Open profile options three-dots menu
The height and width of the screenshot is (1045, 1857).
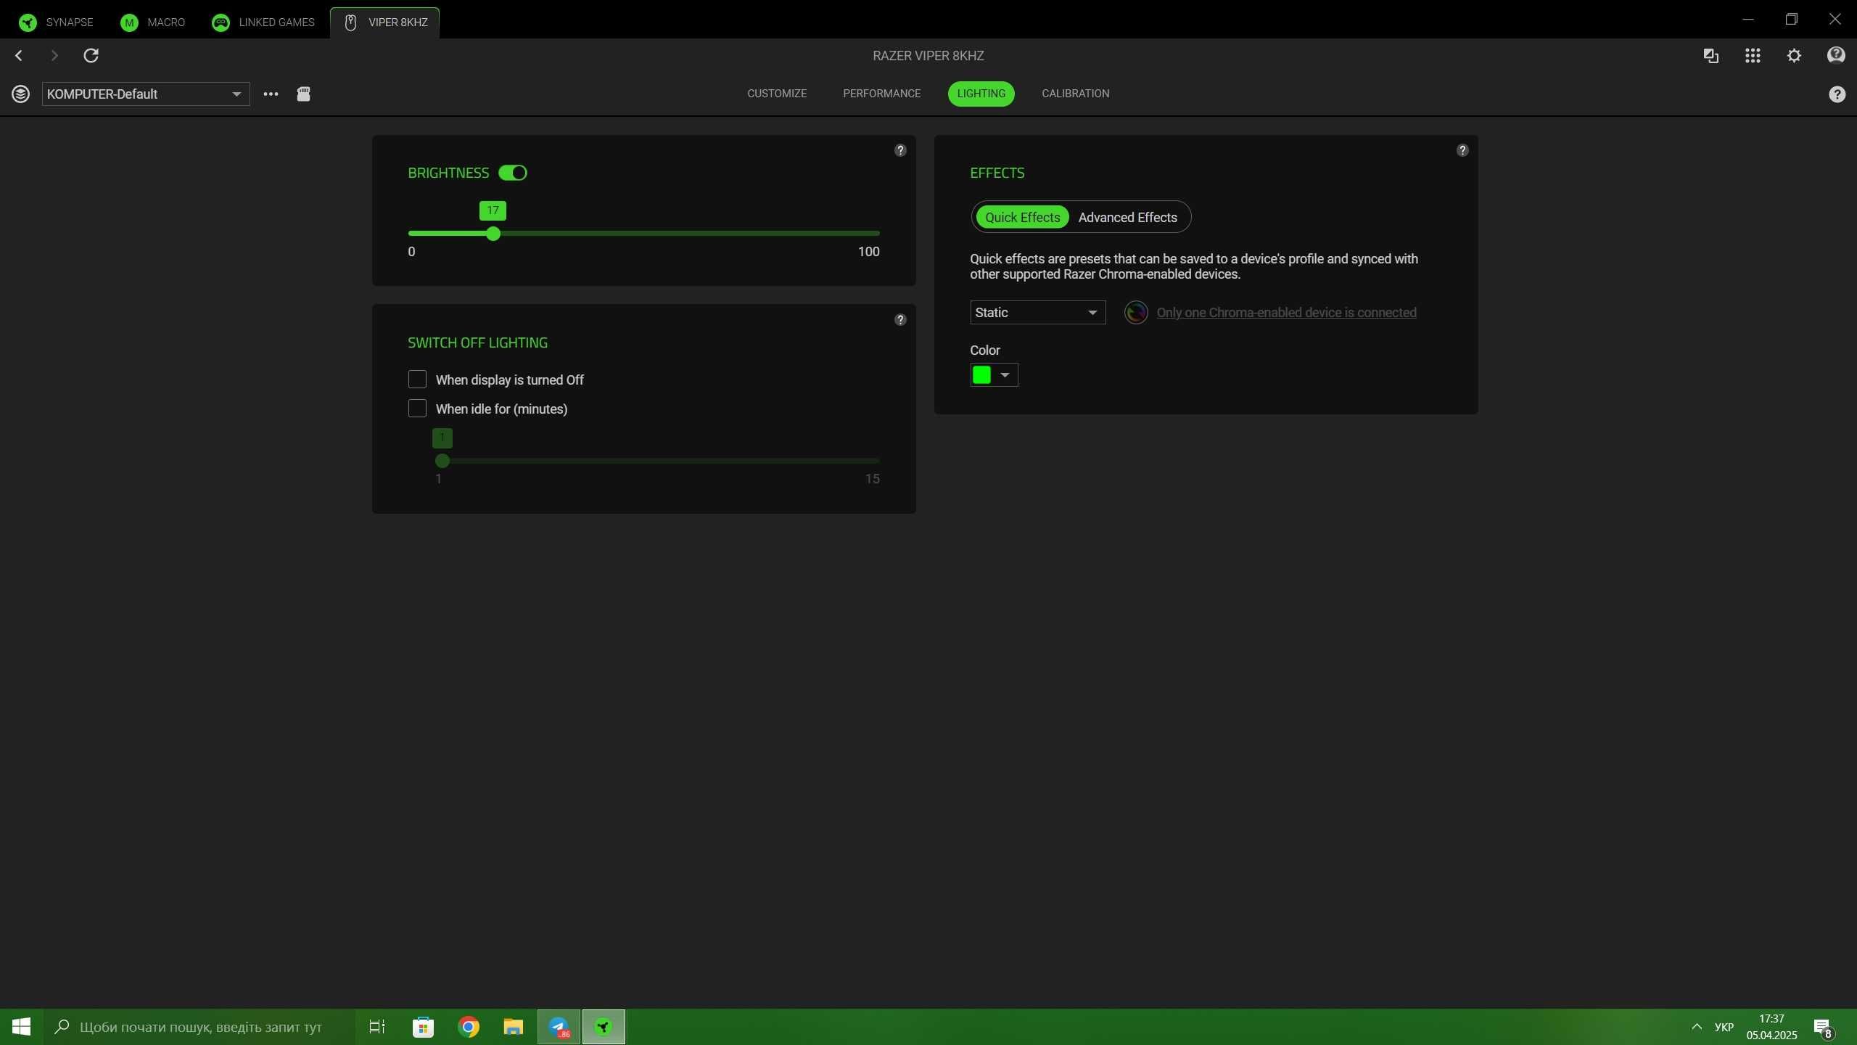pos(271,94)
